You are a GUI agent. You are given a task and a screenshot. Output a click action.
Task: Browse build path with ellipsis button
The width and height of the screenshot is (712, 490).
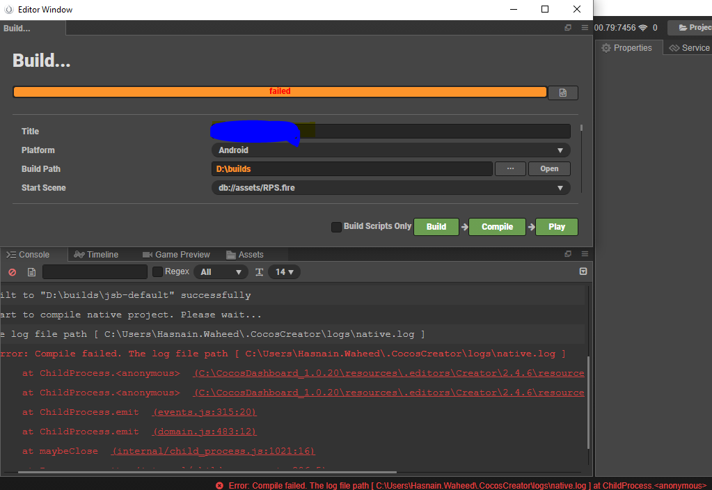click(x=510, y=169)
